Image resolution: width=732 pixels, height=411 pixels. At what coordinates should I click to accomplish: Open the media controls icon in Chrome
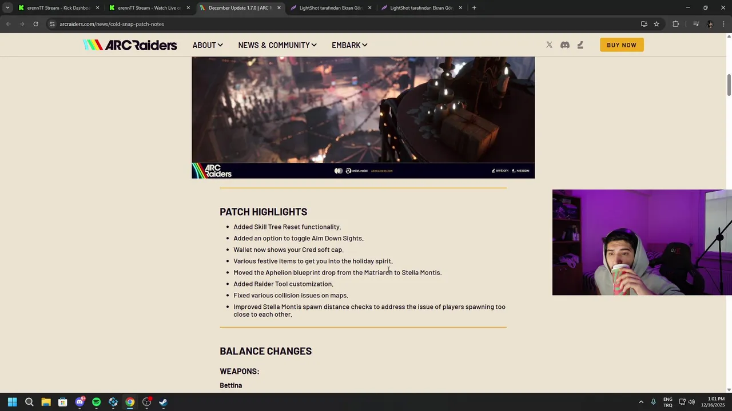696,24
